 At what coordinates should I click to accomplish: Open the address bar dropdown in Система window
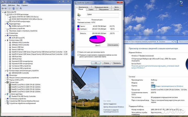tap(172, 42)
